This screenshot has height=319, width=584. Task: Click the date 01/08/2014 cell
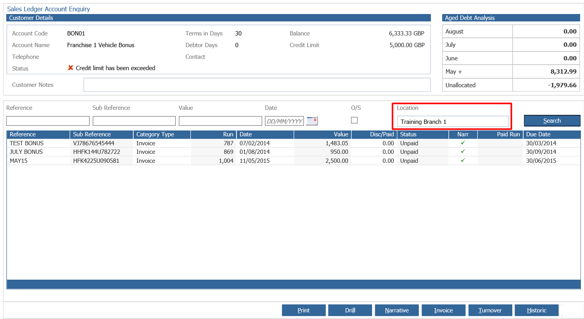coord(265,152)
